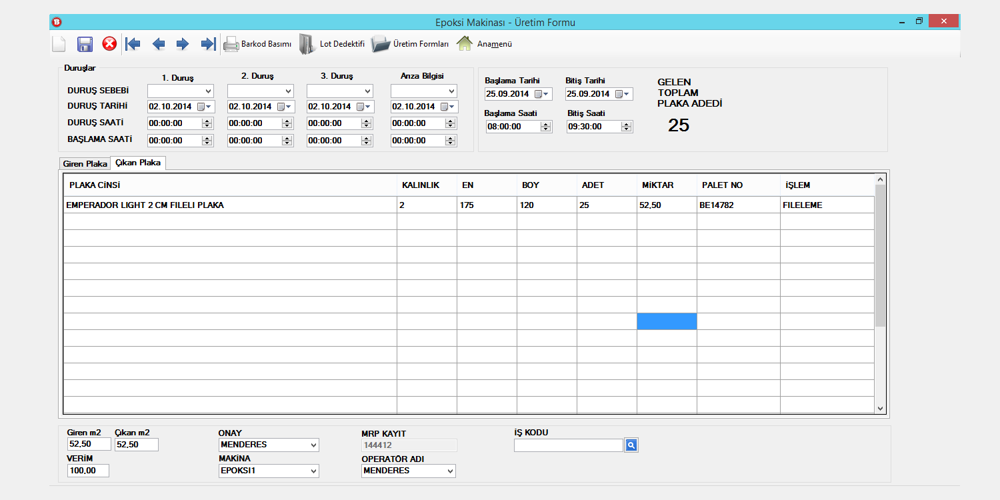Open Barkod Basımı print function
Viewport: 1000px width, 500px height.
click(257, 44)
